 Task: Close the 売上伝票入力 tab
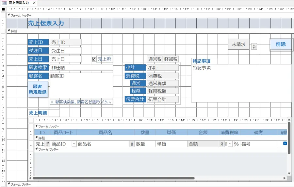[34, 3]
